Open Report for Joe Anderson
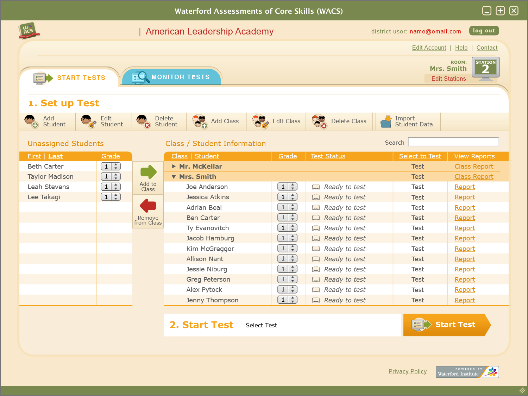 click(x=465, y=187)
